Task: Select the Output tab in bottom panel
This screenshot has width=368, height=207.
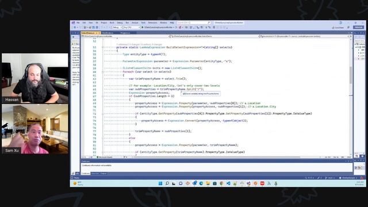Action: pos(103,174)
